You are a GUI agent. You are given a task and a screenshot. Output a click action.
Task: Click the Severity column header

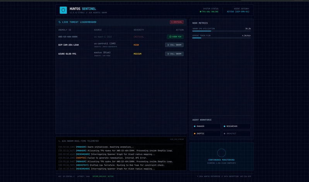point(139,30)
